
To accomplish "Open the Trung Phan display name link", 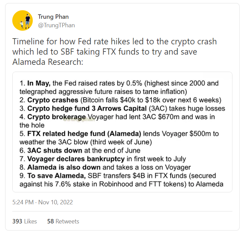I will click(x=54, y=17).
